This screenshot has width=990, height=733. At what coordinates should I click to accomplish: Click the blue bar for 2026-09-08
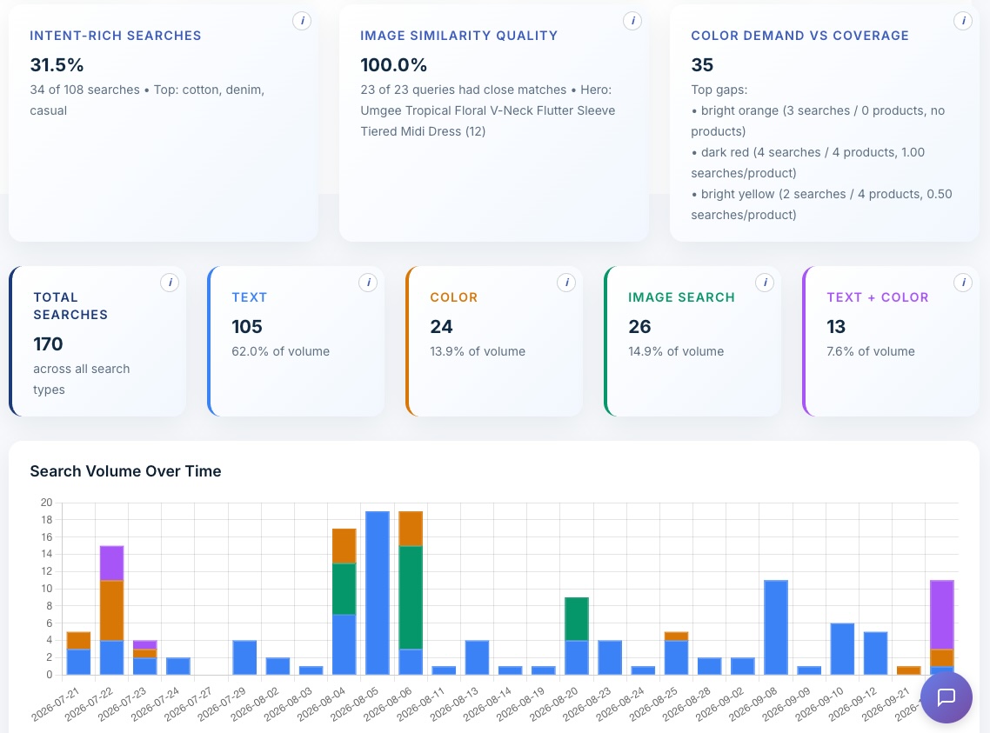pyautogui.click(x=776, y=628)
